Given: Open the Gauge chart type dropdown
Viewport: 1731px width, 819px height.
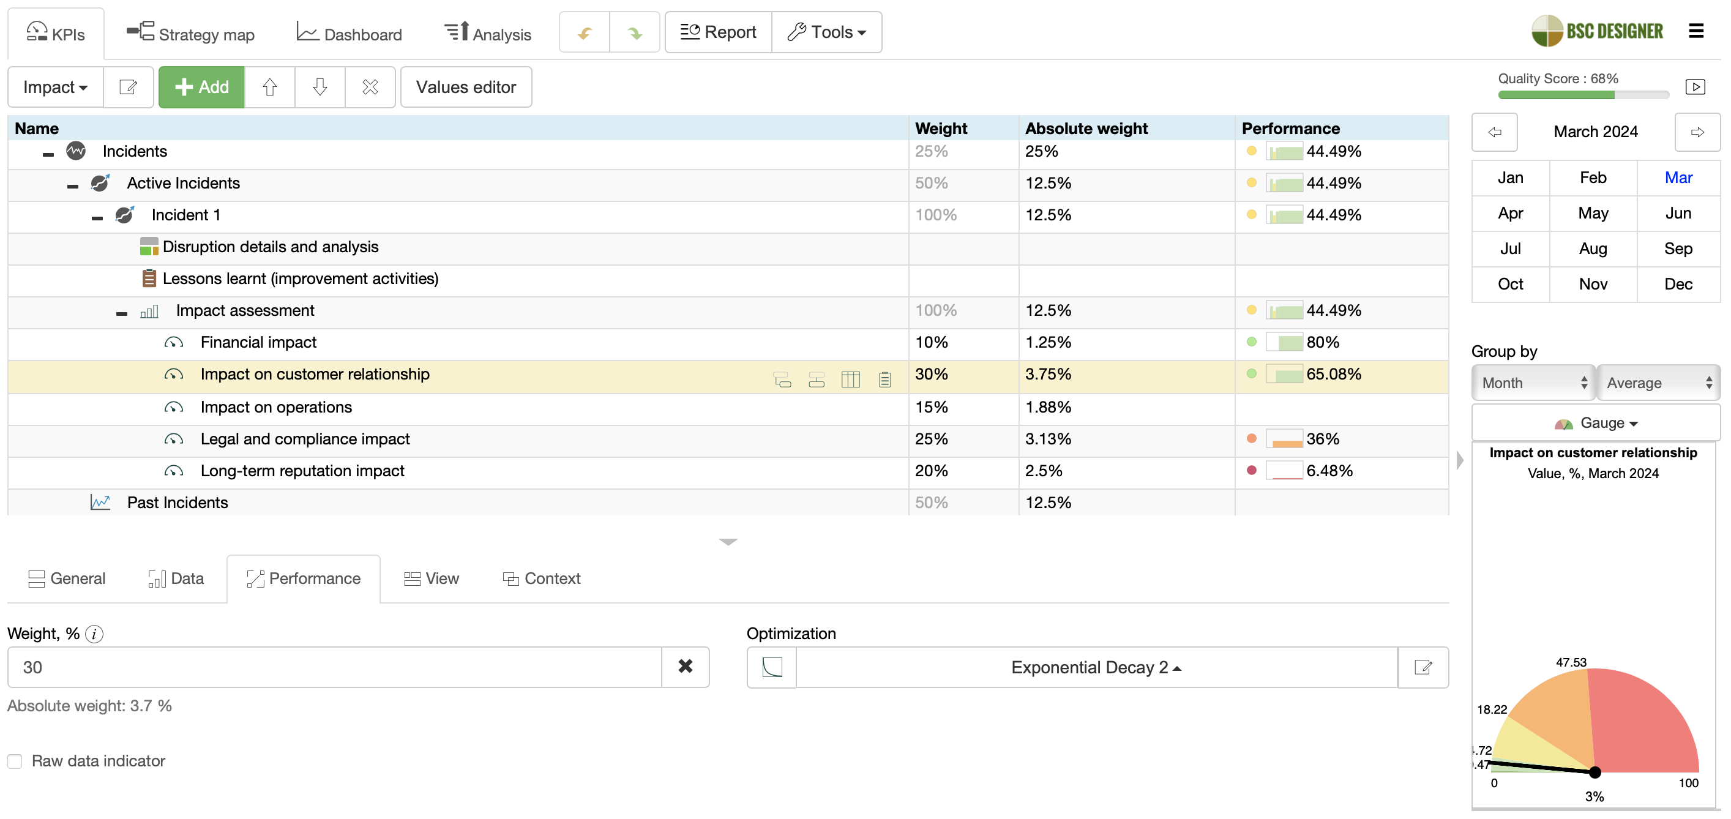Looking at the screenshot, I should tap(1595, 422).
